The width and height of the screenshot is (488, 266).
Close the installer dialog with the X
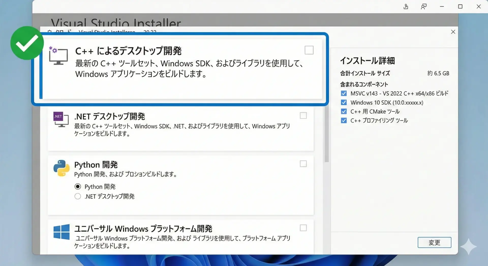tap(453, 32)
